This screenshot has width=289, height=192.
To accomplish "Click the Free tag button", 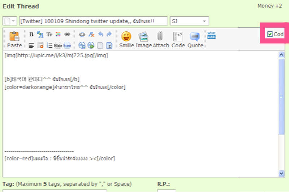I will pyautogui.click(x=67, y=45).
